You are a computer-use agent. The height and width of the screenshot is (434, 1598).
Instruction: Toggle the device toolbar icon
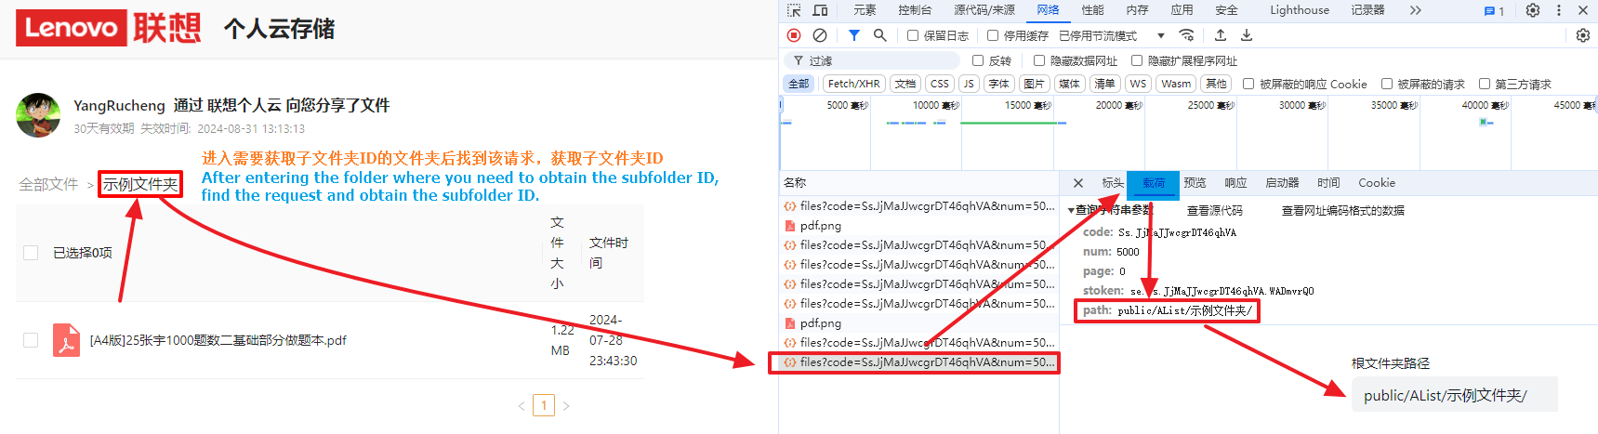point(820,10)
